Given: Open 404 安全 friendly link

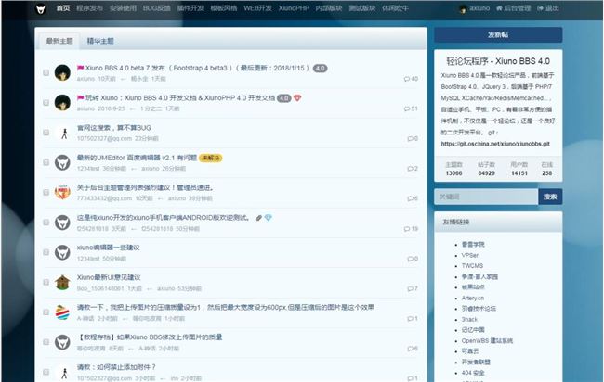Looking at the screenshot, I should (x=473, y=373).
